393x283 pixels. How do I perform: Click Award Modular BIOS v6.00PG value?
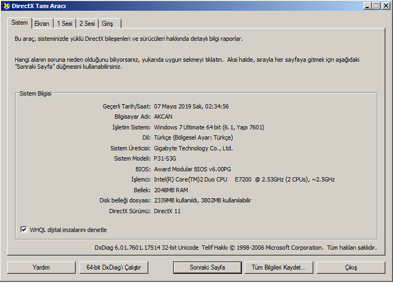click(x=192, y=169)
